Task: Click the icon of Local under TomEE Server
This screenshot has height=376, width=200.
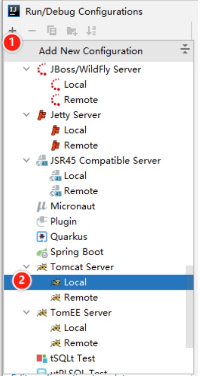Action: (x=56, y=328)
